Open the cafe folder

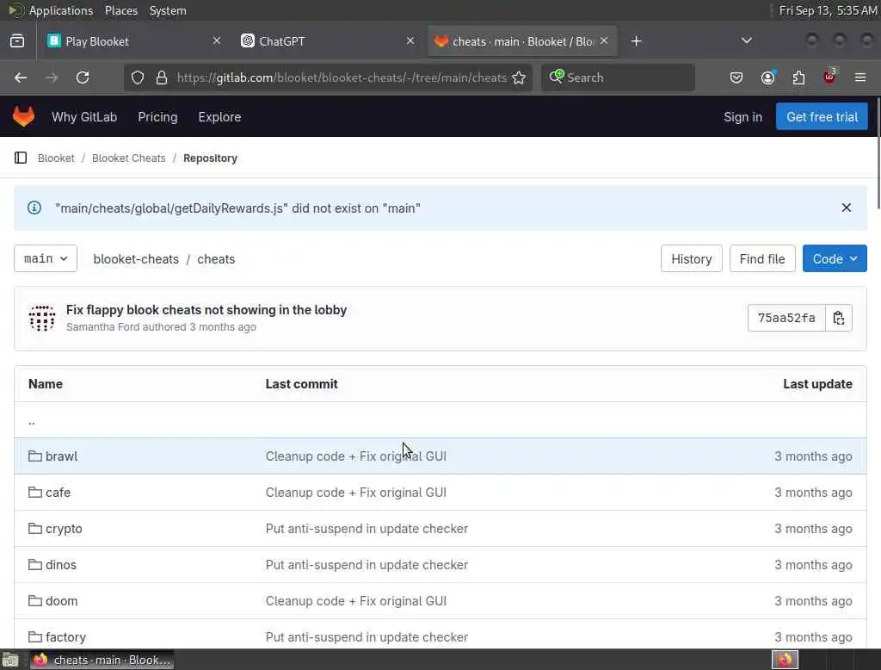point(58,493)
